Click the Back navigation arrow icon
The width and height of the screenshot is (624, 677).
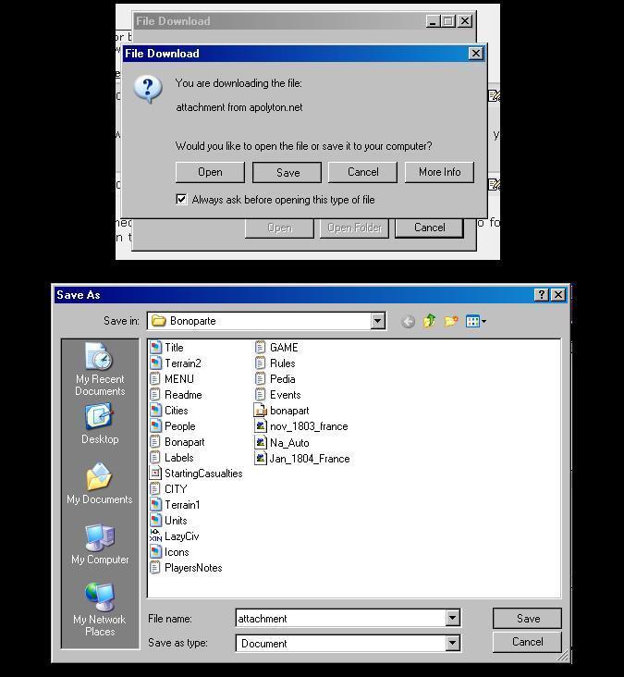[x=408, y=322]
